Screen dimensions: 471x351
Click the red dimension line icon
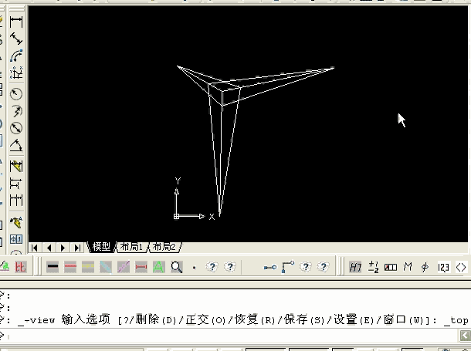(141, 266)
